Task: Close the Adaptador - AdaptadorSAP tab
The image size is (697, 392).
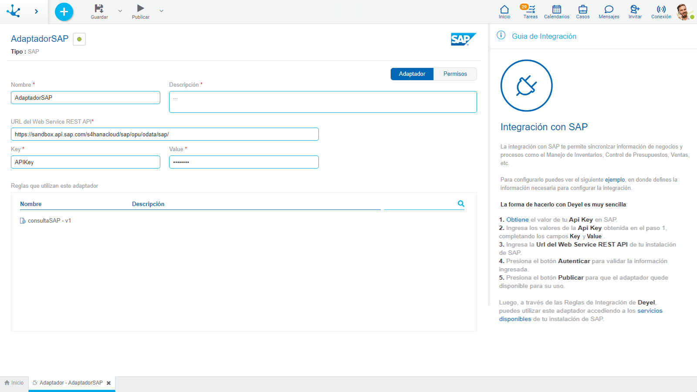Action: click(x=109, y=383)
